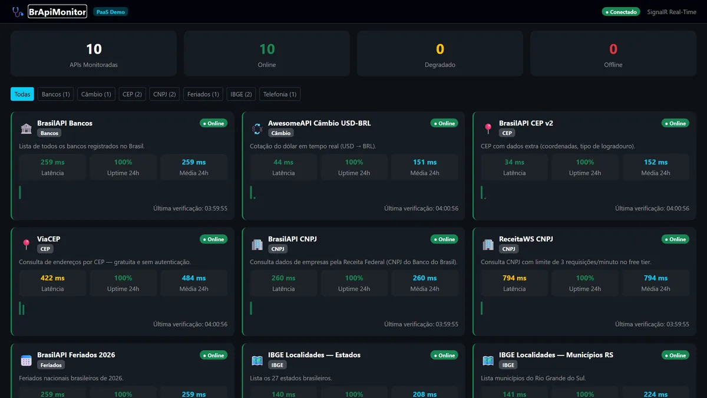Filter by Telefonia (1)
707x398 pixels.
(280, 94)
